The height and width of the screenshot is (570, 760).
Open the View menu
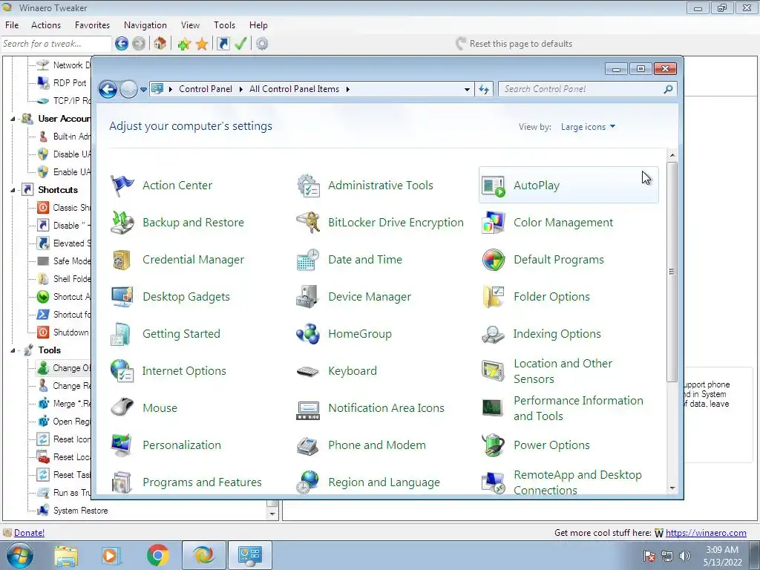pos(190,25)
